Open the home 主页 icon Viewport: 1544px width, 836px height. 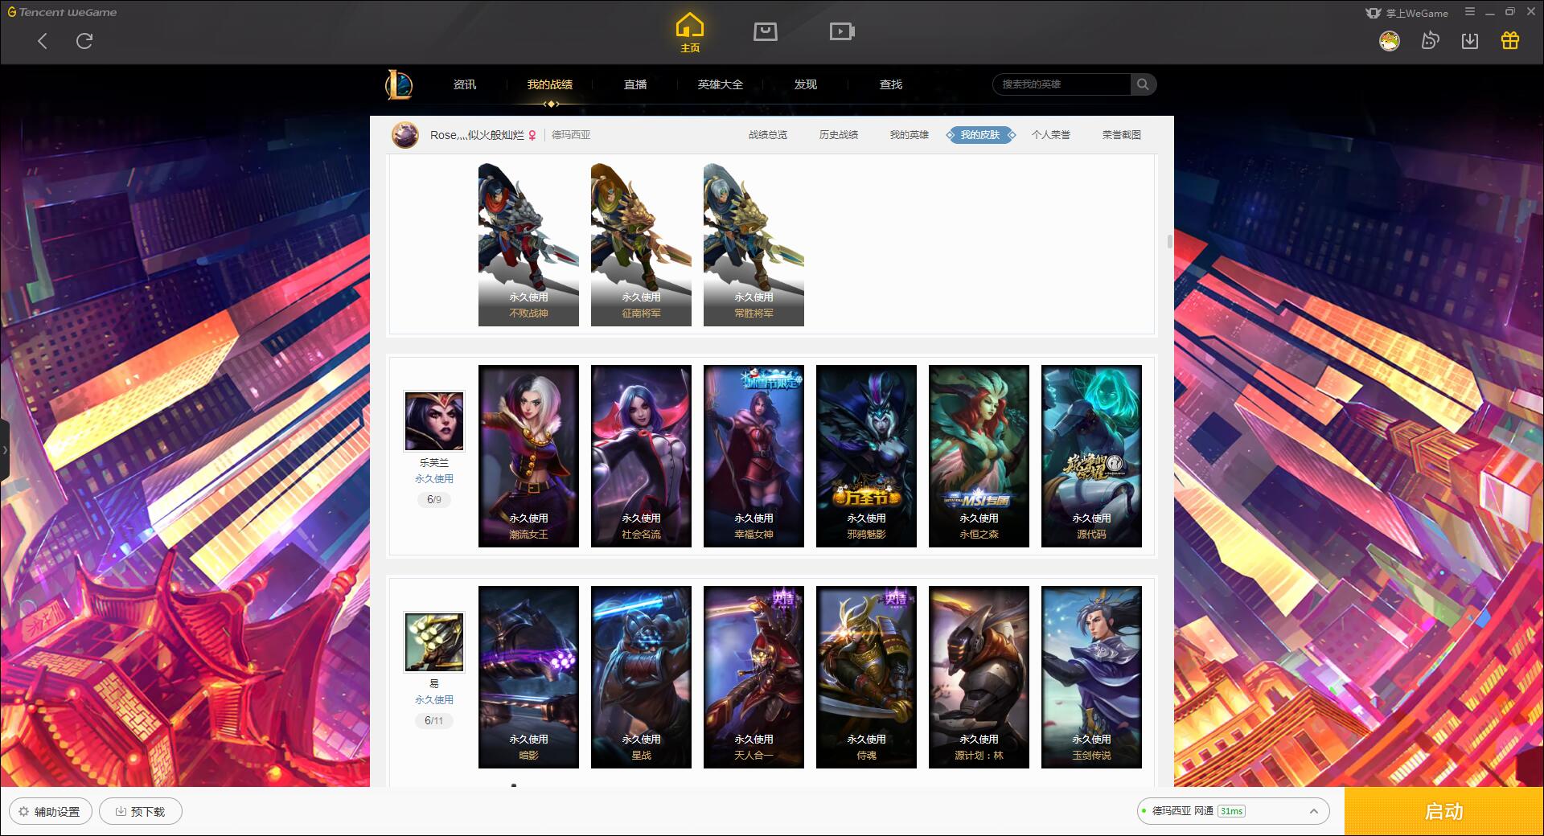[690, 33]
